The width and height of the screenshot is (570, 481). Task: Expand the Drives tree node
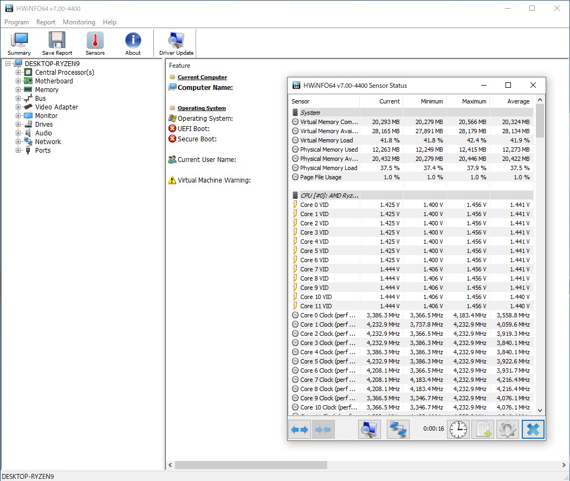pyautogui.click(x=18, y=124)
